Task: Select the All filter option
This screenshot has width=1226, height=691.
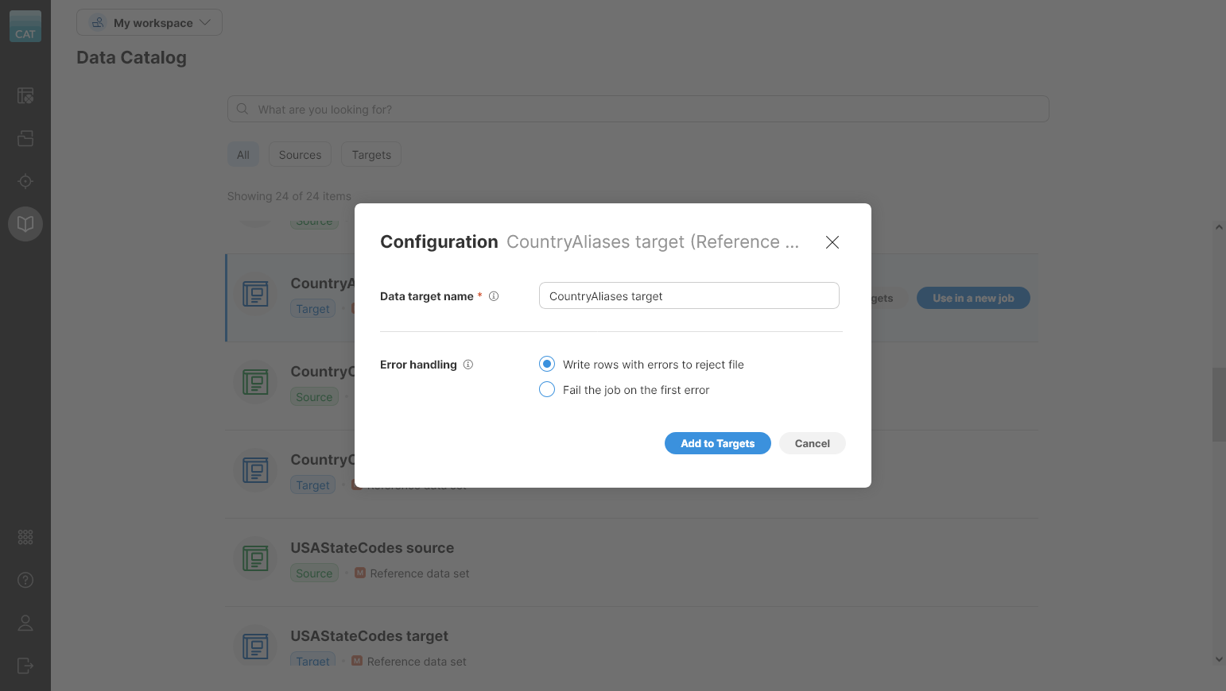Action: click(243, 154)
